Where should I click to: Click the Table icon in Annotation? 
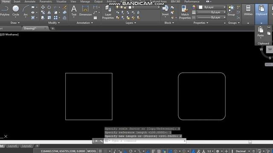(95, 18)
